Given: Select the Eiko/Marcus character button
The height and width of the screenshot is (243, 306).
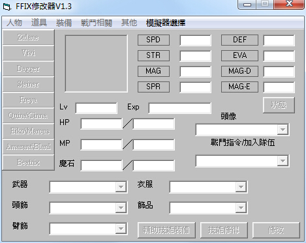Looking at the screenshot, I should point(28,131).
